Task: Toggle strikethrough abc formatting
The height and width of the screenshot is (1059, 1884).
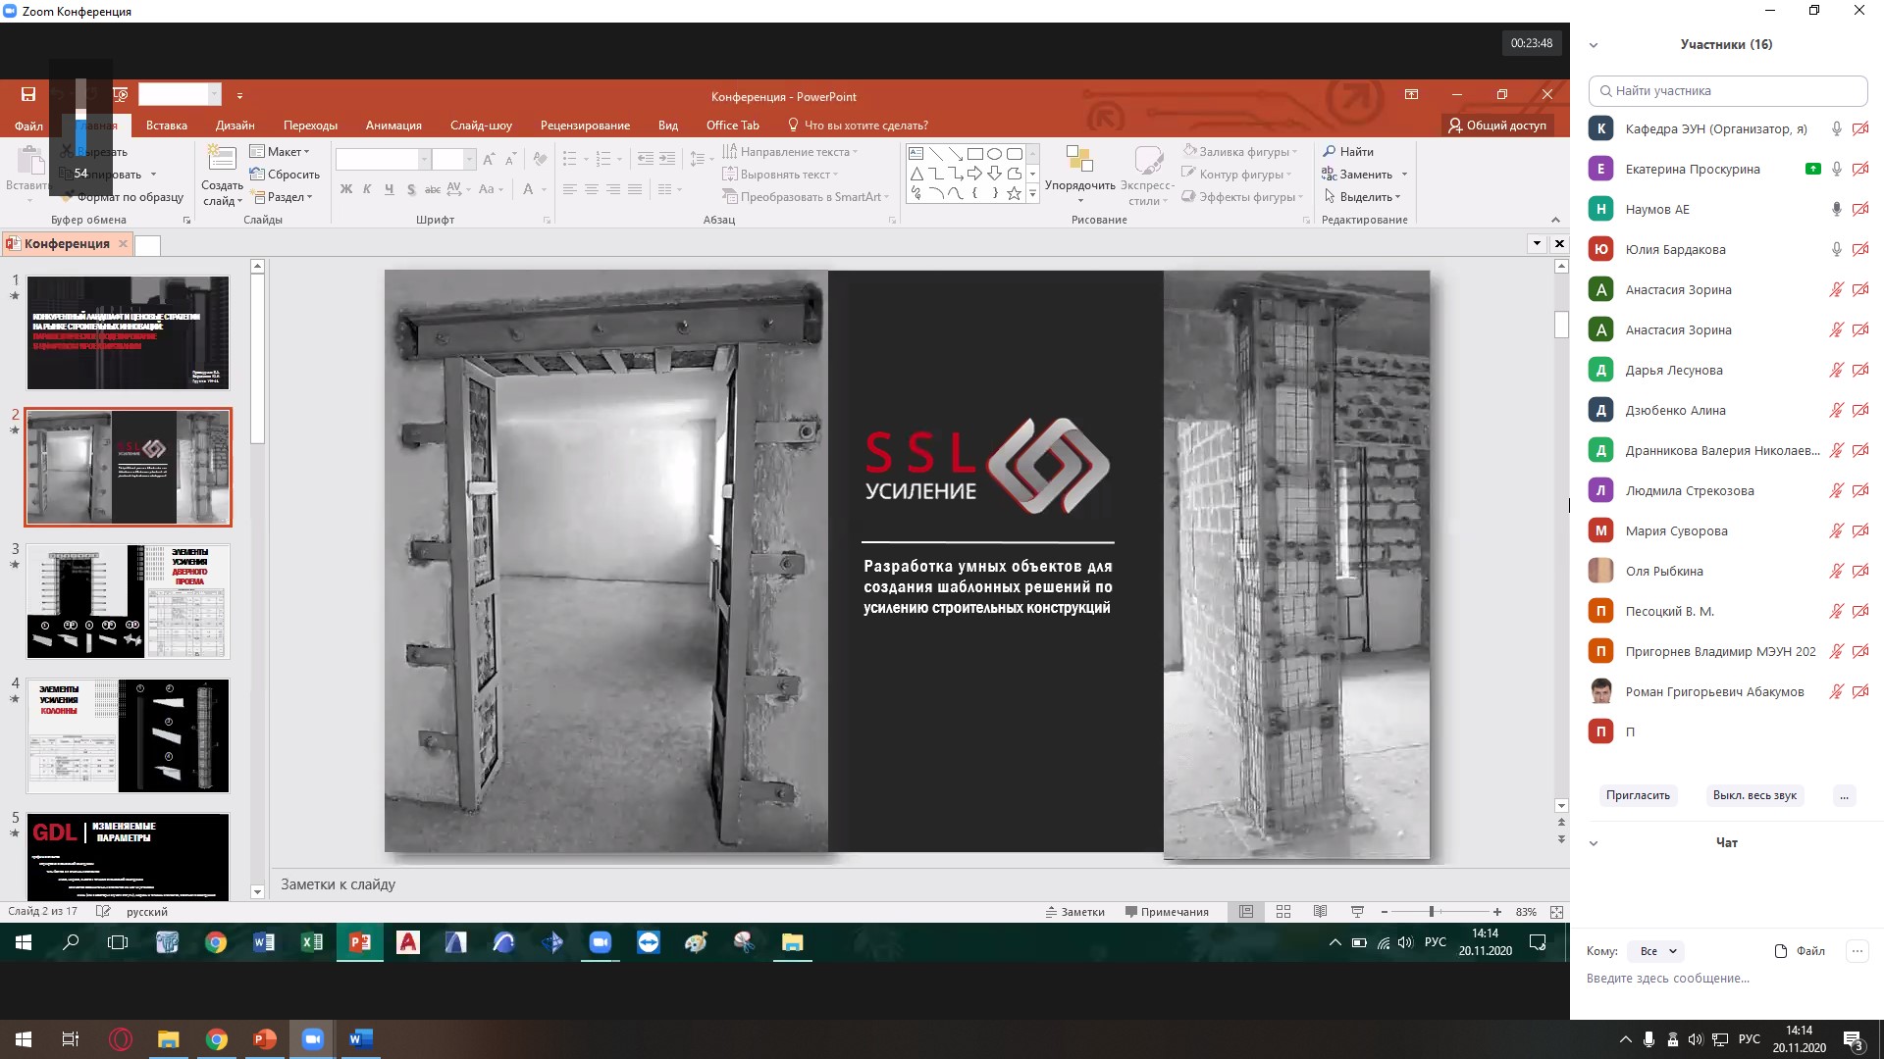Action: click(432, 189)
